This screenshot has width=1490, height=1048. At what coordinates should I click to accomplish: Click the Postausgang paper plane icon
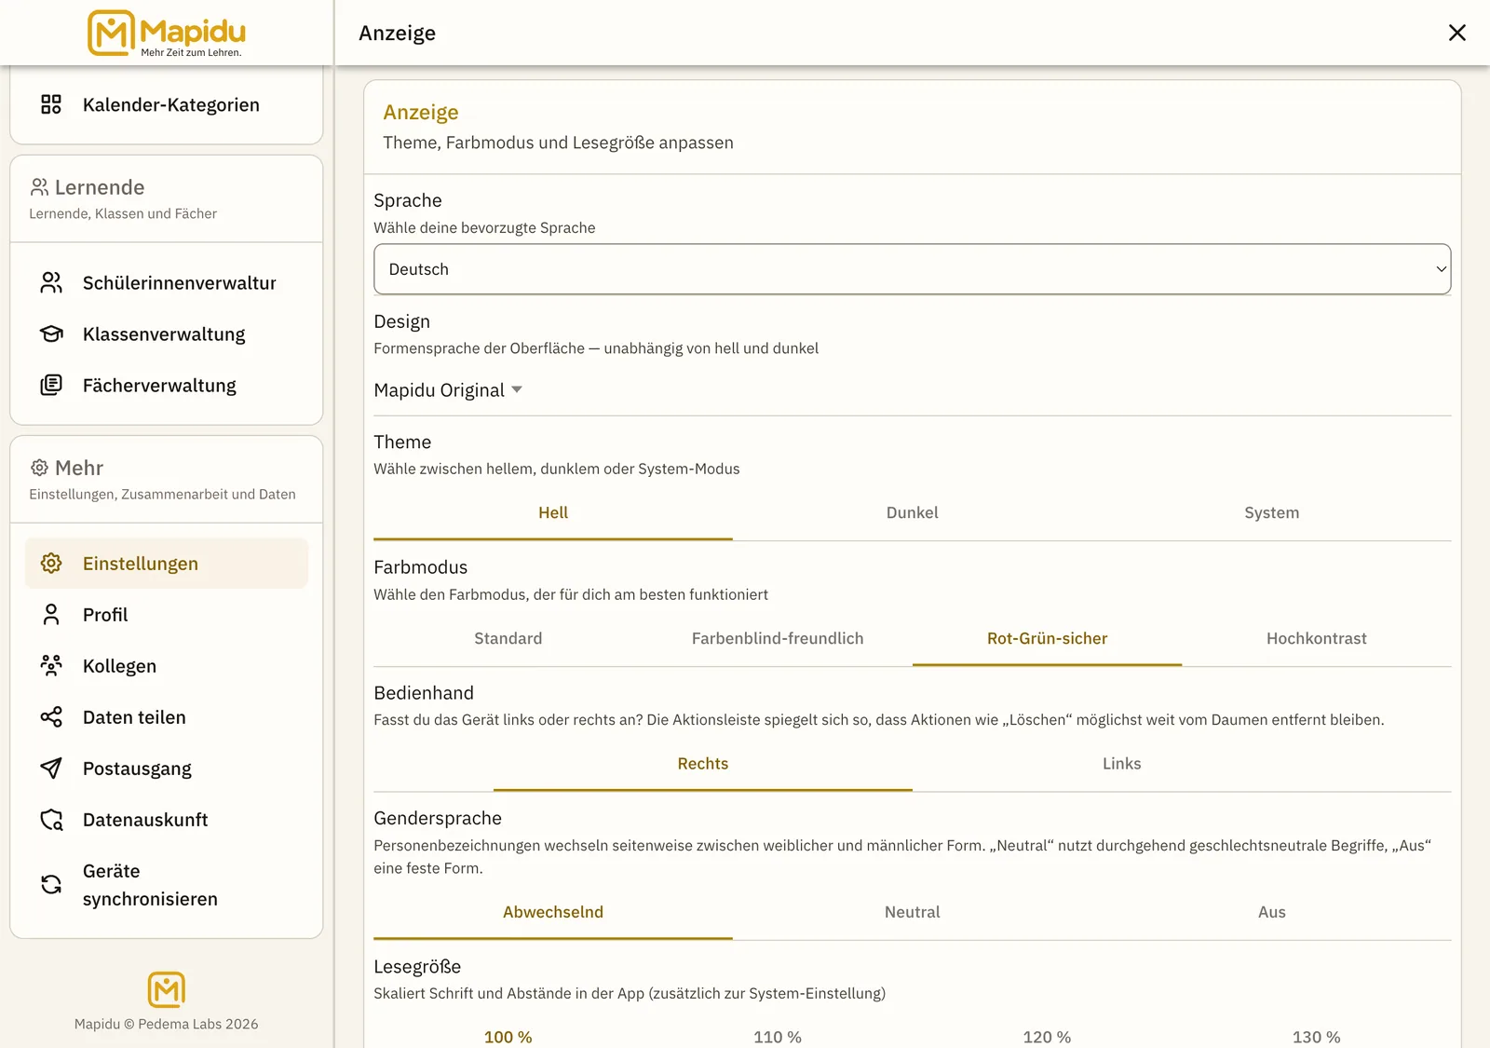pos(51,768)
